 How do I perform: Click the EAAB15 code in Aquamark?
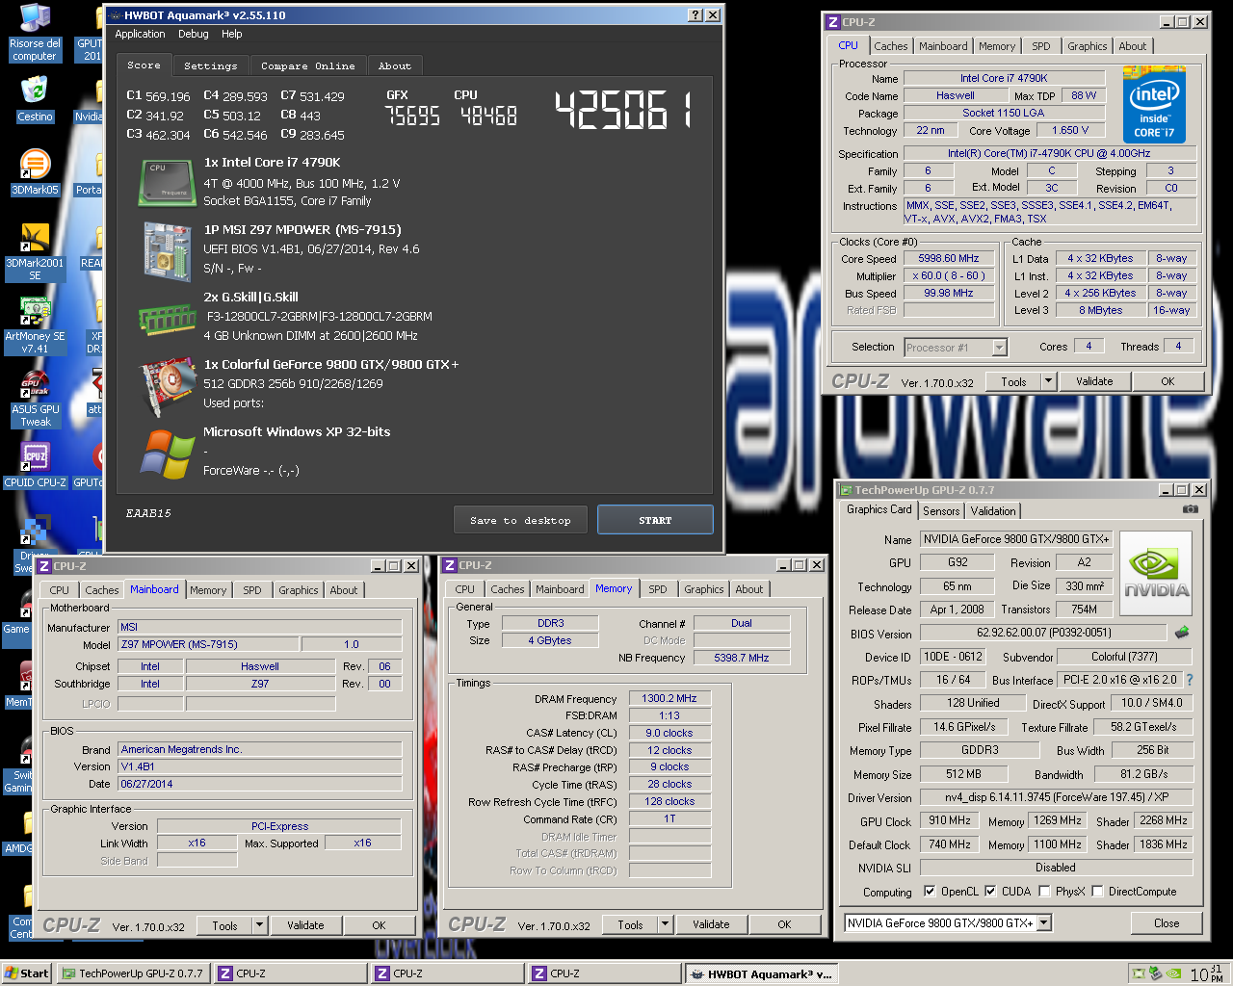click(148, 513)
